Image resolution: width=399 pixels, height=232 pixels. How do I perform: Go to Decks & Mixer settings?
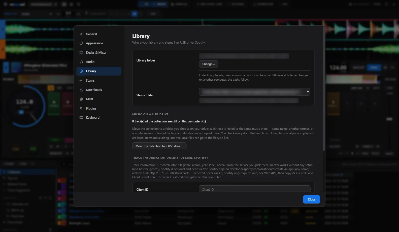(99, 53)
